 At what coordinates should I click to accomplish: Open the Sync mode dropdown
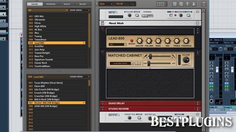(106, 4)
